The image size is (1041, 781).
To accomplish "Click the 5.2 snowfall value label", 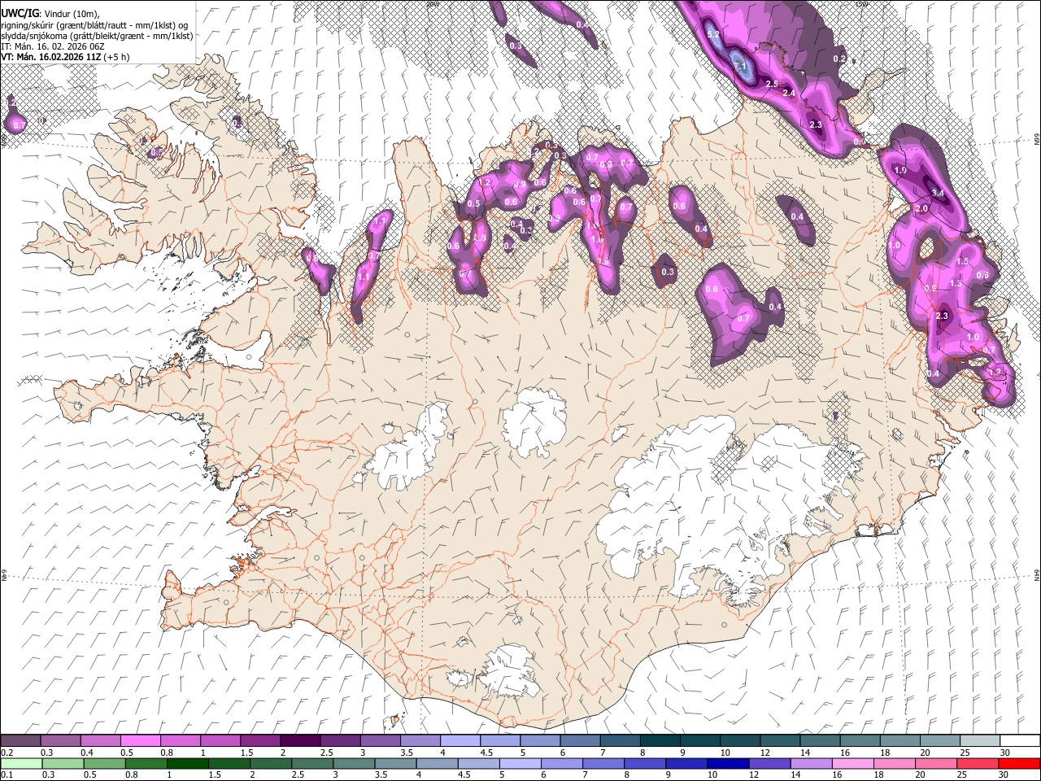I will point(713,34).
